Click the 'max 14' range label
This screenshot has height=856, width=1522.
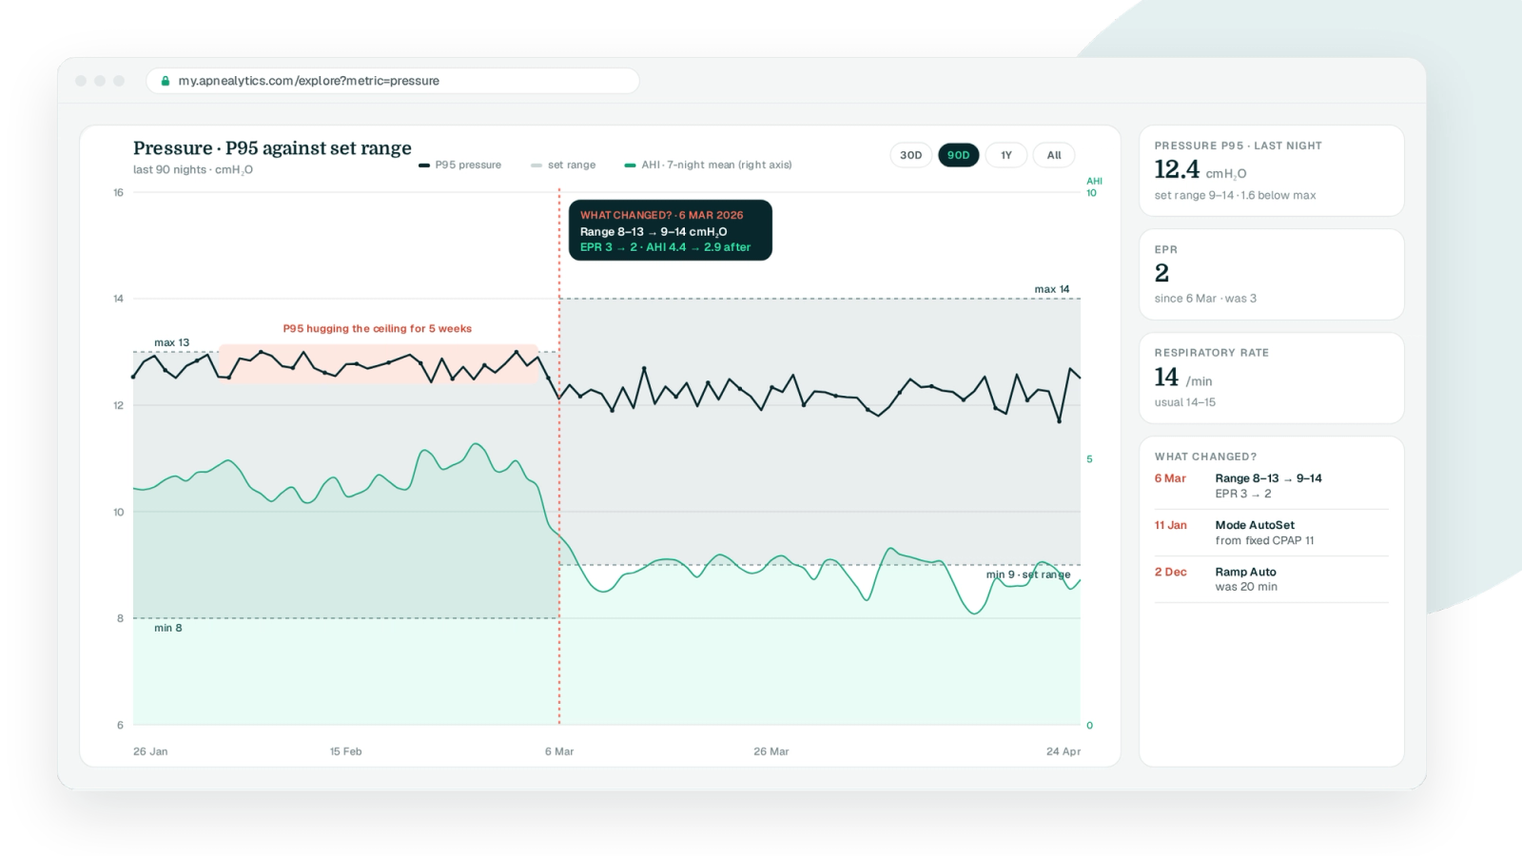coord(1052,289)
